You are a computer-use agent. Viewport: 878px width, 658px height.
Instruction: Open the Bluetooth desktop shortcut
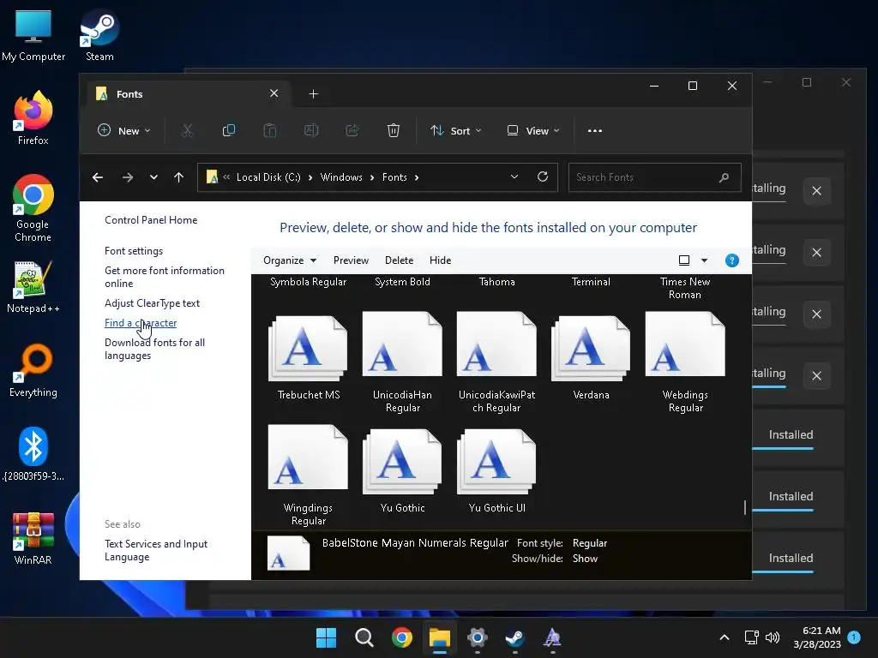tap(33, 454)
